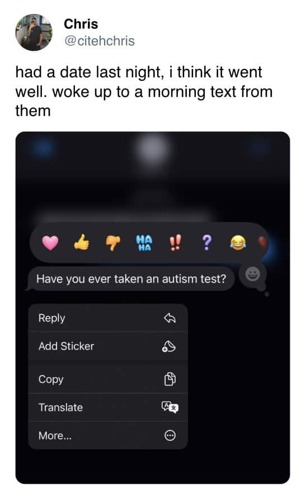
Task: Choose the HA HA laugh reaction
Action: pos(144,243)
